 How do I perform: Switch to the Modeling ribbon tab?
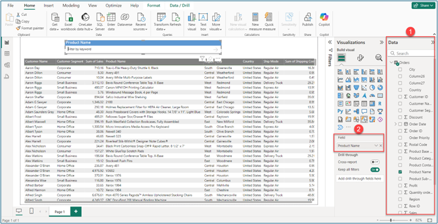click(x=71, y=5)
